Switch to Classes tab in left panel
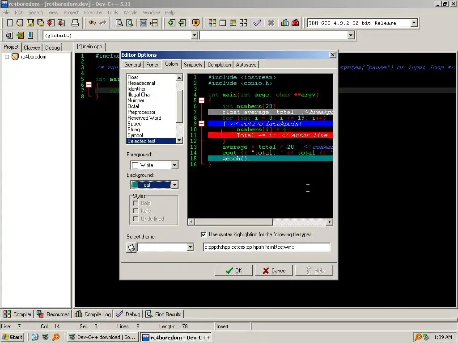 32,47
